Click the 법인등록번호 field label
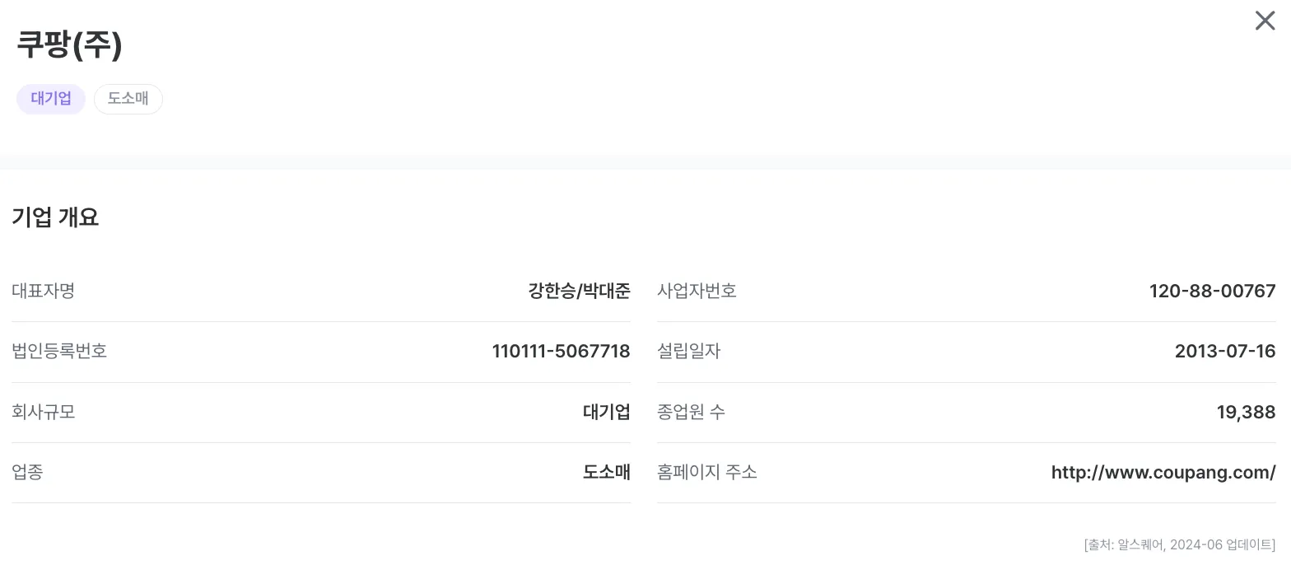Viewport: 1291px width, 565px height. [59, 352]
